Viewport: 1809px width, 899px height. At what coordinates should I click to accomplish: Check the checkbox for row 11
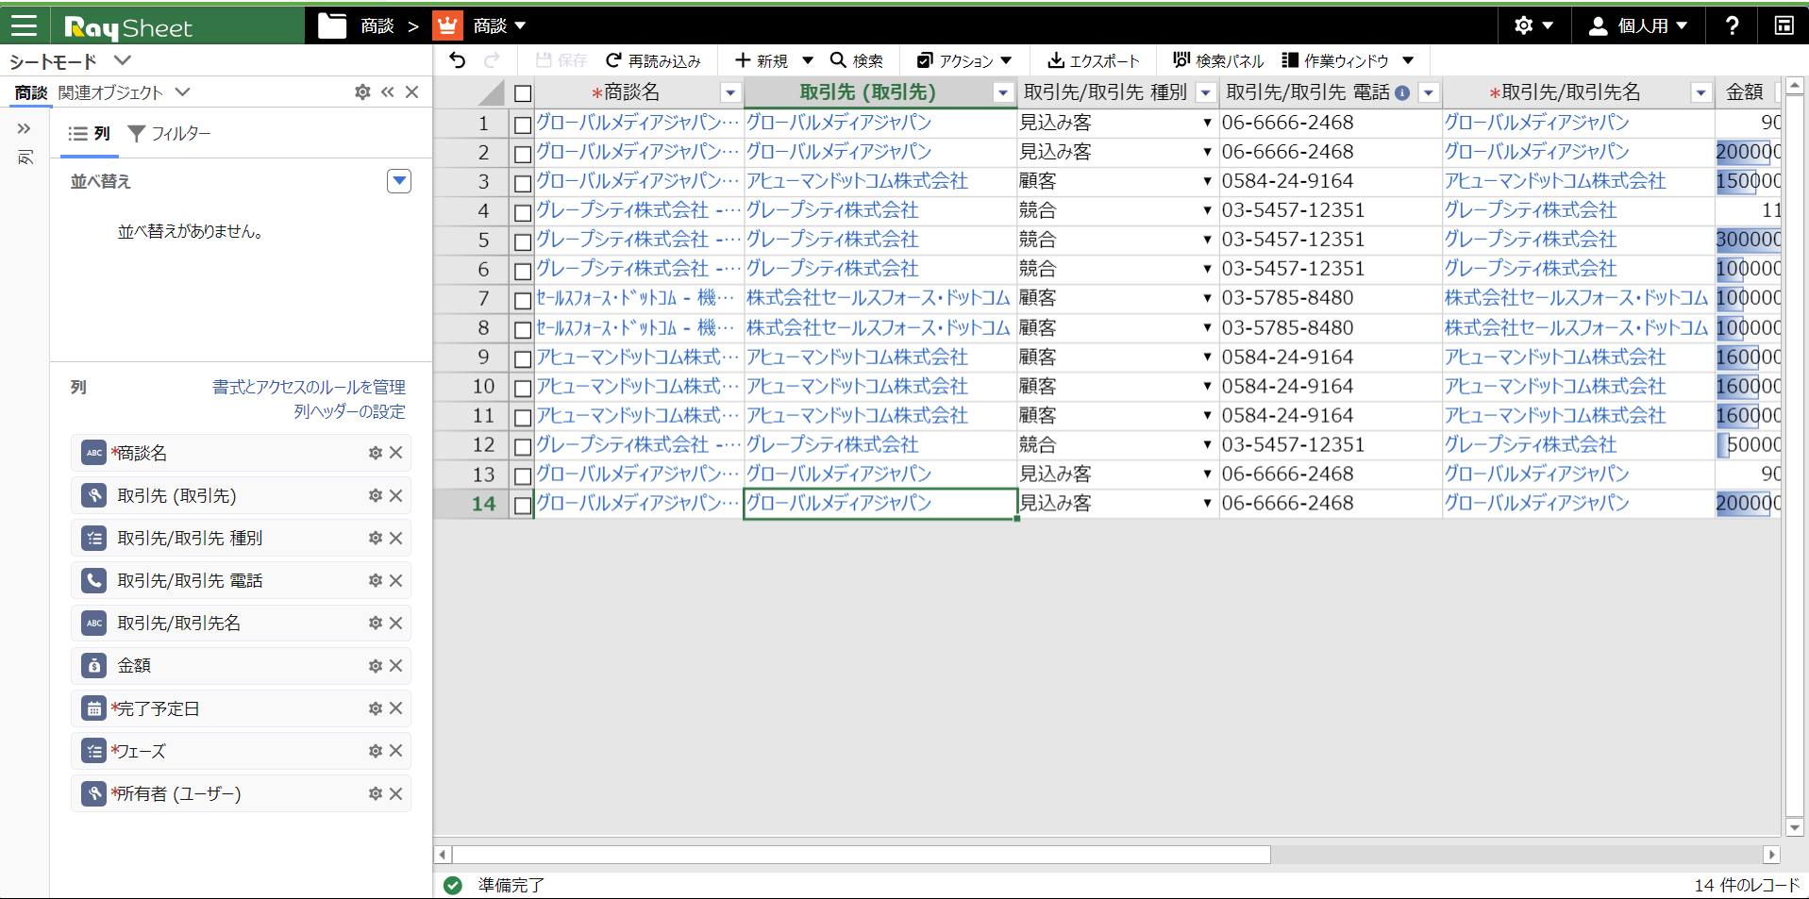pyautogui.click(x=523, y=417)
